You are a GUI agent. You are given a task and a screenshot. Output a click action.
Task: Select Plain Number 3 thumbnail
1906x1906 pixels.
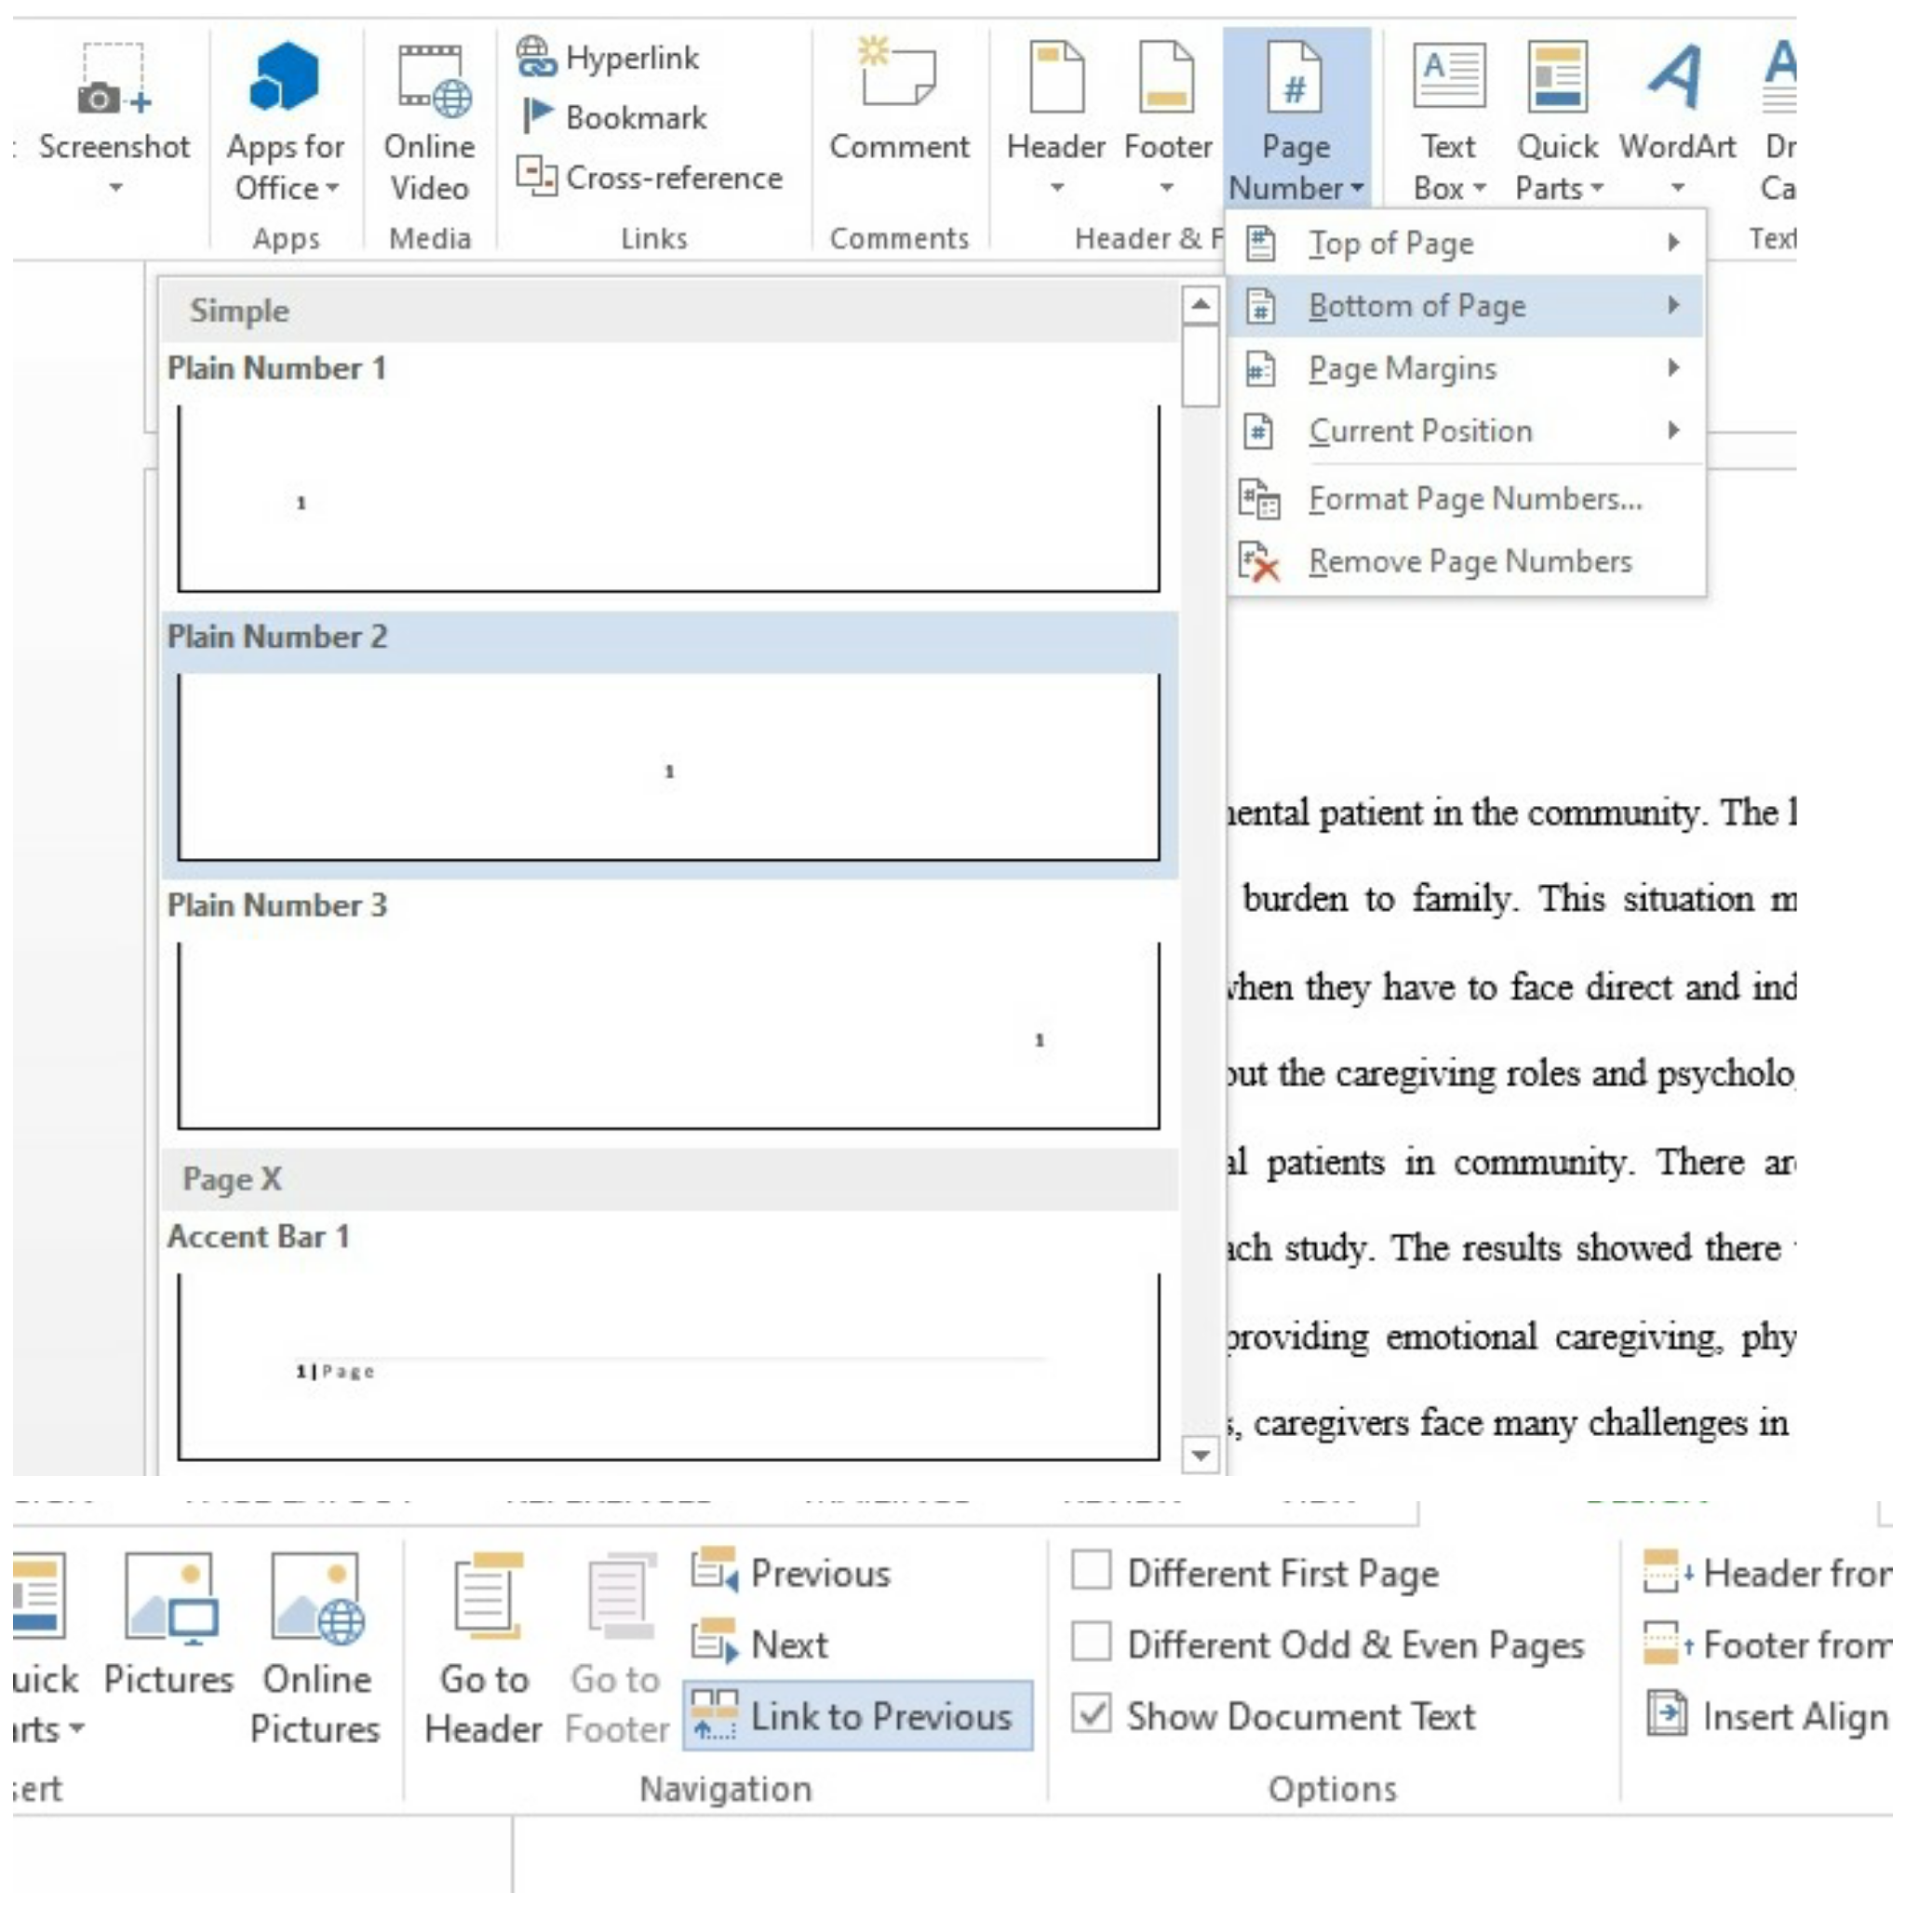[x=669, y=1036]
